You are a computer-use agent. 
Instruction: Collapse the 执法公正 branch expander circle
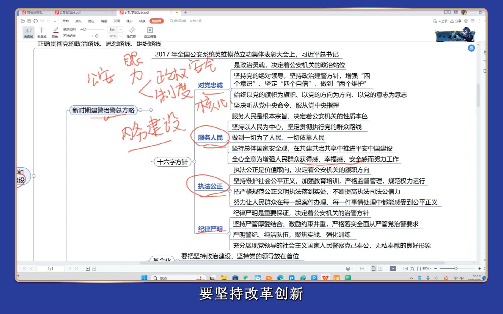click(230, 191)
